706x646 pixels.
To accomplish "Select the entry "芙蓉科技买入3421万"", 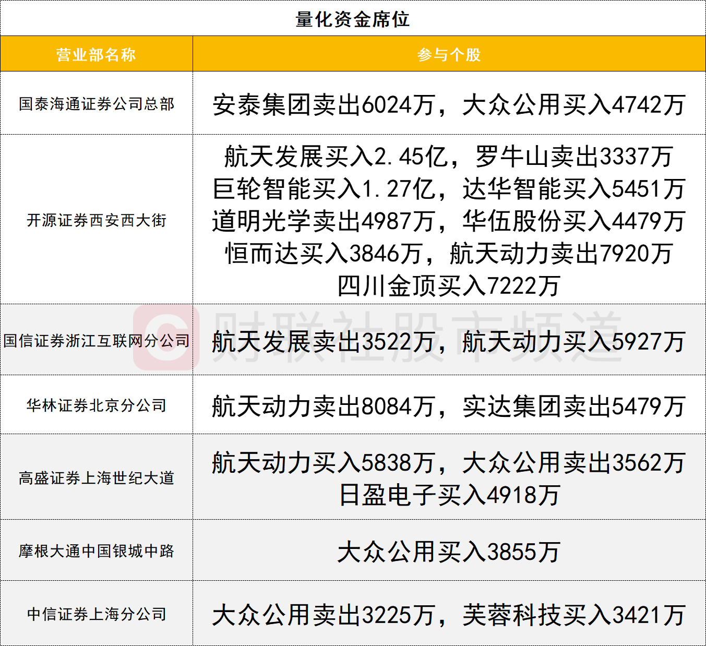I will tap(574, 615).
